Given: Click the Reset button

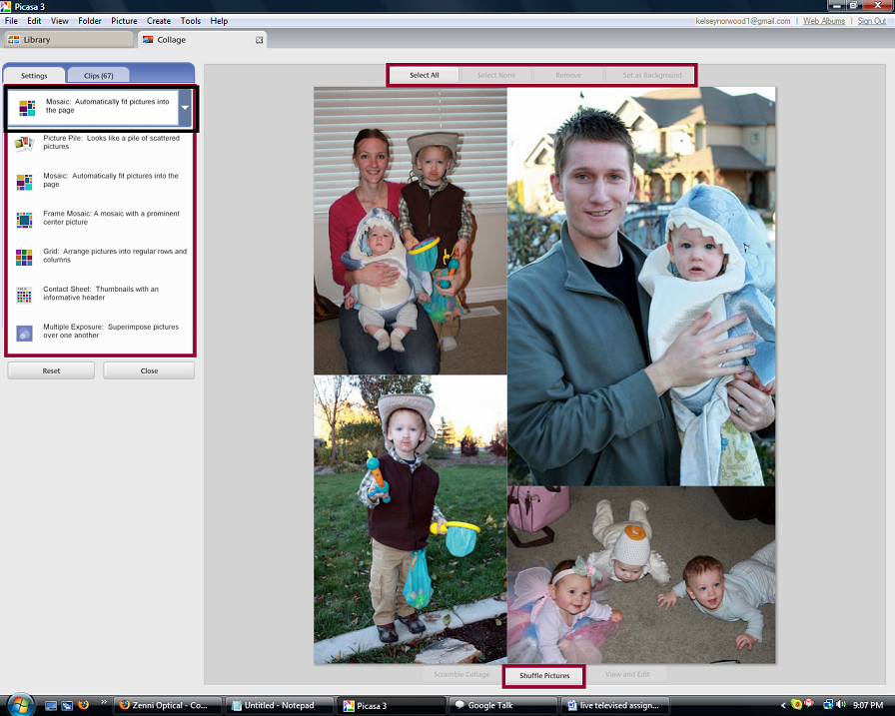Looking at the screenshot, I should click(x=51, y=370).
